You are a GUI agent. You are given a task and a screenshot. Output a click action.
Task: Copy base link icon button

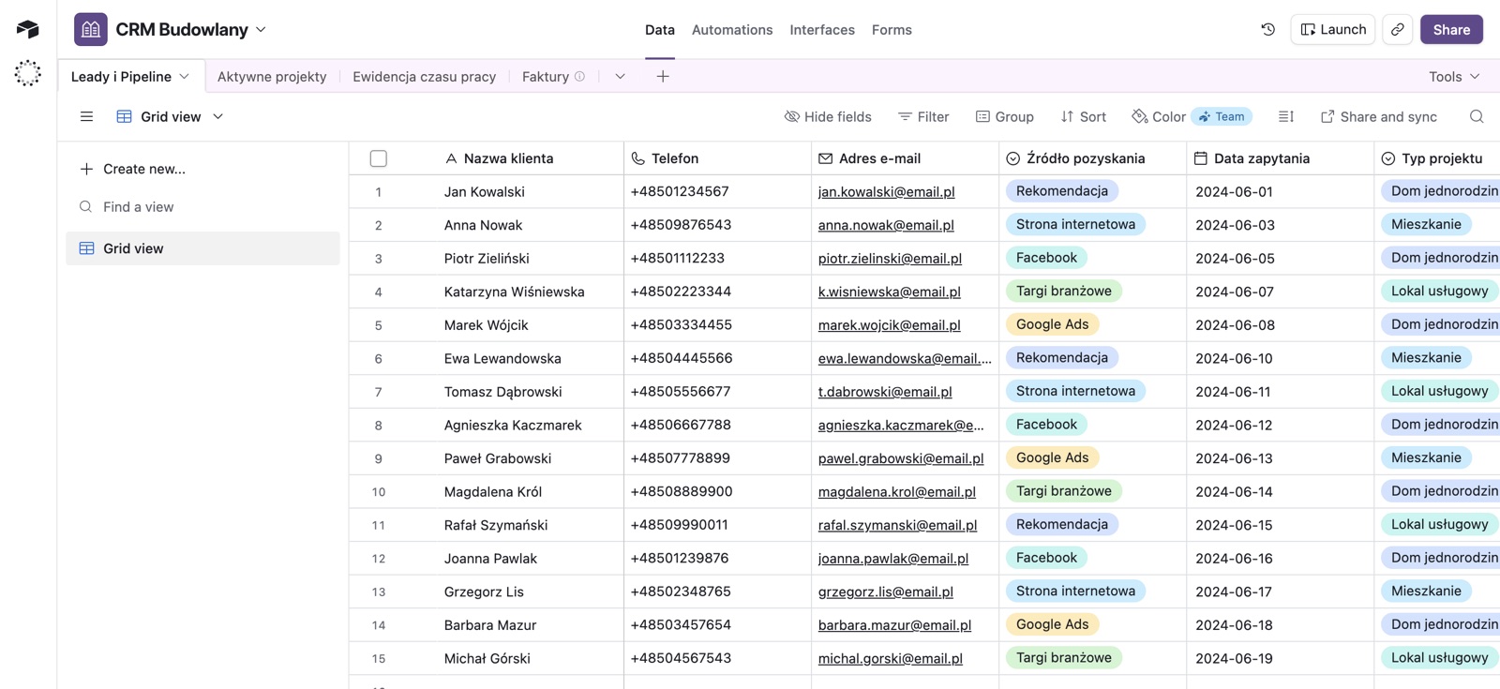pyautogui.click(x=1397, y=29)
